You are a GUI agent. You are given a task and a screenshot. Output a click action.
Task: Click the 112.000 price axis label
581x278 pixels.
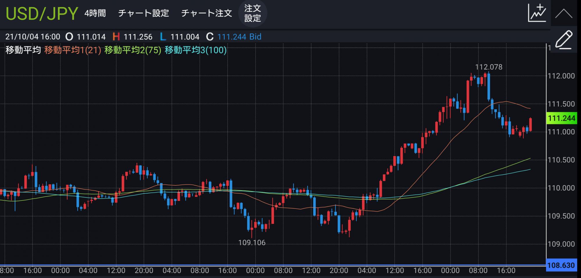tap(561, 76)
